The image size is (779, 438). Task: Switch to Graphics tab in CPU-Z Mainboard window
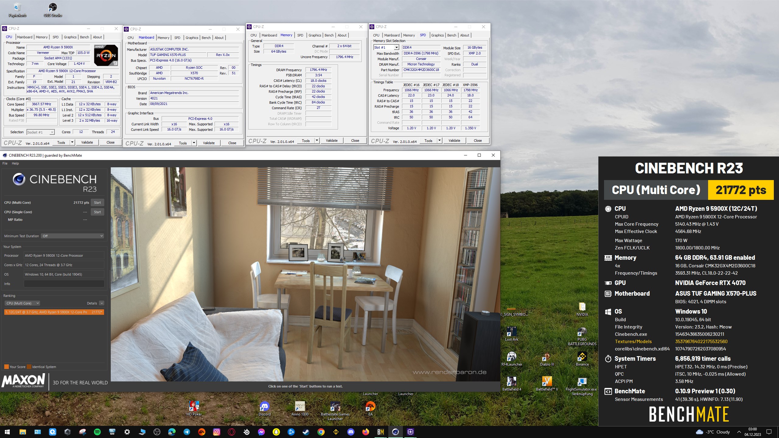pos(192,38)
